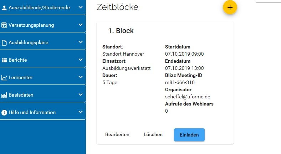Expand the Lerncenter chevron

click(x=81, y=77)
